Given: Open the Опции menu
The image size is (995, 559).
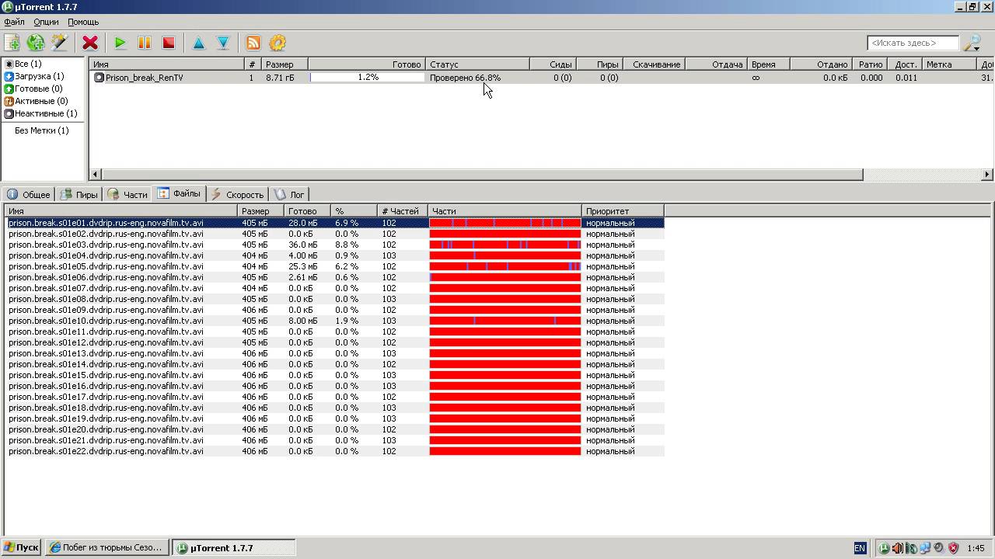Looking at the screenshot, I should point(46,22).
